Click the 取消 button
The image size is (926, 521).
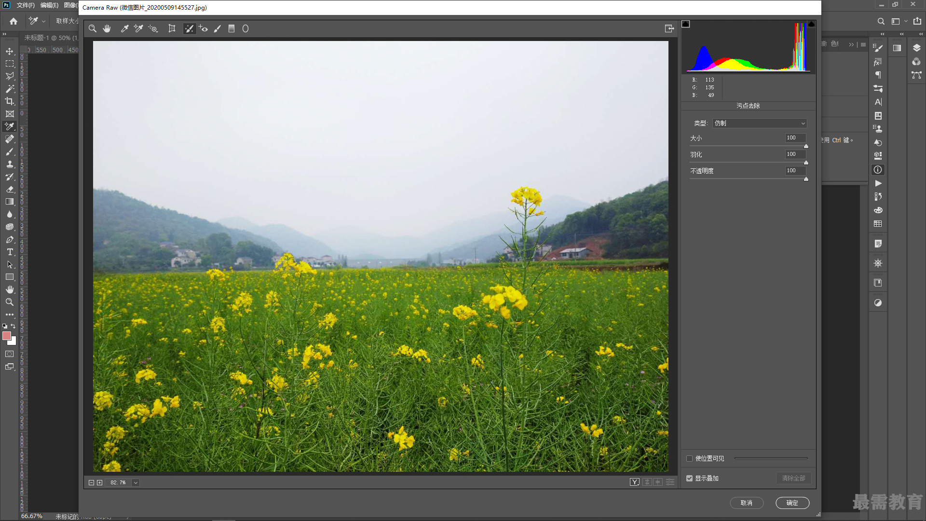747,503
